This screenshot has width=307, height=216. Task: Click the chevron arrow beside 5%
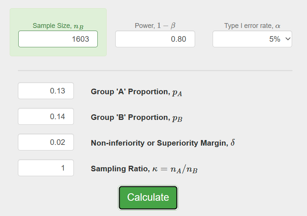point(288,39)
